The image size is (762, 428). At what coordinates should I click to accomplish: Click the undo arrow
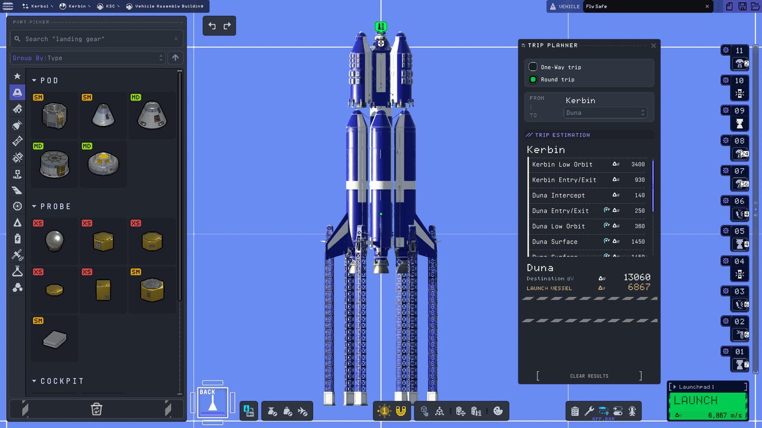213,26
